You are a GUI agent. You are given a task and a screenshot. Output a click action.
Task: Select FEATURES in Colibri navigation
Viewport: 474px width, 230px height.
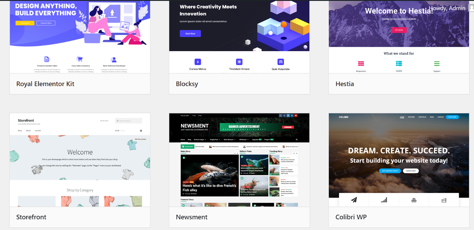(411, 117)
